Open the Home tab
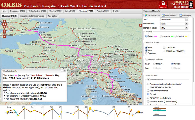195x120 pixels. (x=4, y=11)
